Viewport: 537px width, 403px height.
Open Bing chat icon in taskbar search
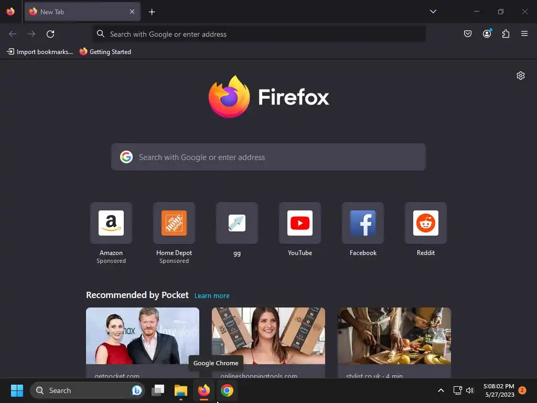[x=137, y=390]
